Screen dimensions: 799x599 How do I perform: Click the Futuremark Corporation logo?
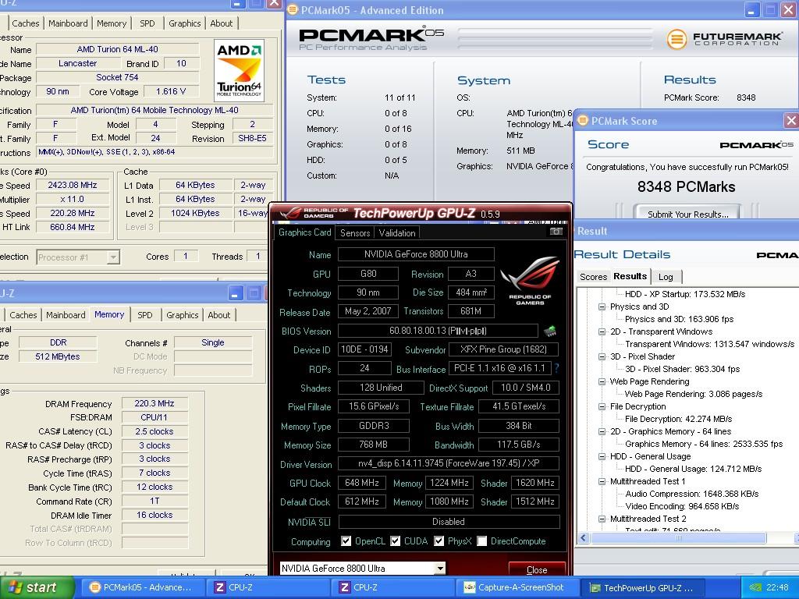pyautogui.click(x=724, y=39)
